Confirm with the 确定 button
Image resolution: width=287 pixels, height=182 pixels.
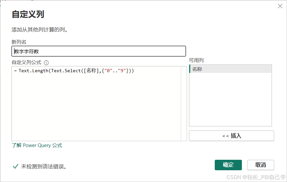coord(228,165)
